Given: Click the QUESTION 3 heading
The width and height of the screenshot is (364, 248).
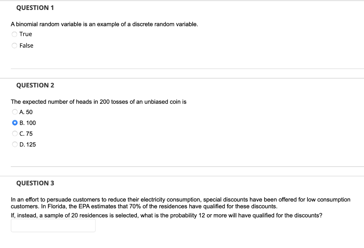Looking at the screenshot, I should pyautogui.click(x=35, y=183).
